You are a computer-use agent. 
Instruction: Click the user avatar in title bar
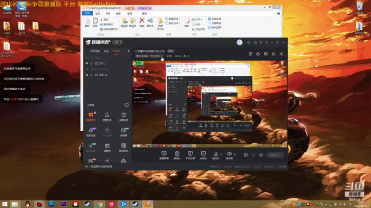click(x=239, y=43)
